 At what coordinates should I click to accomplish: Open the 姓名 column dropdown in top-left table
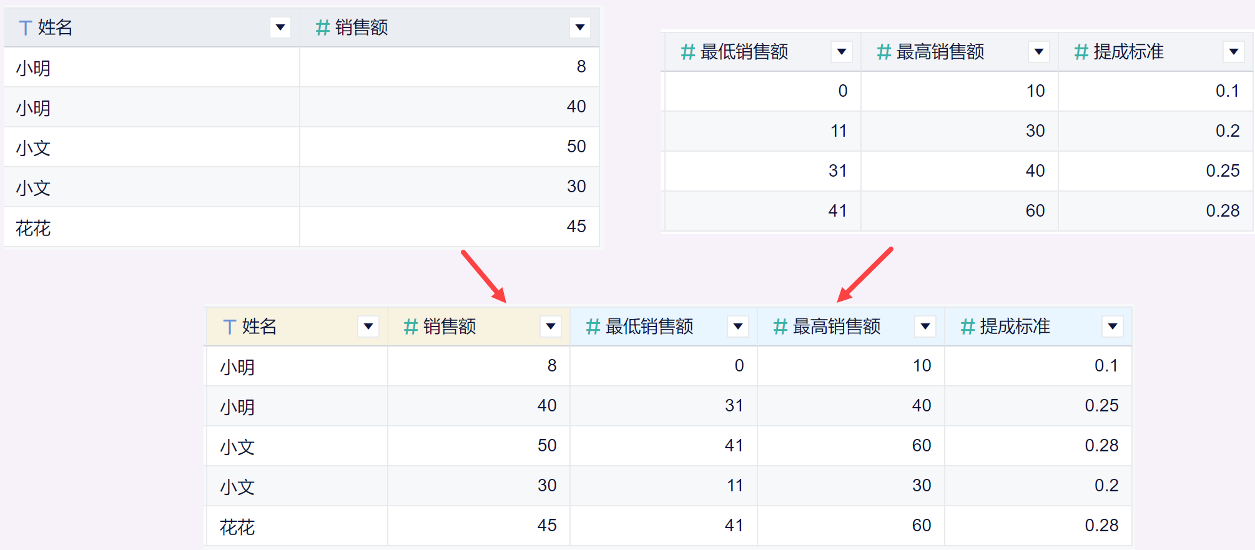280,27
